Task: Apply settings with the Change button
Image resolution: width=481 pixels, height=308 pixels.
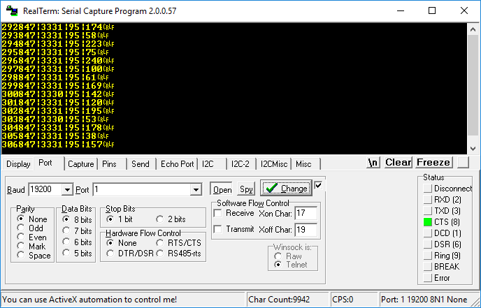Action: coord(286,188)
